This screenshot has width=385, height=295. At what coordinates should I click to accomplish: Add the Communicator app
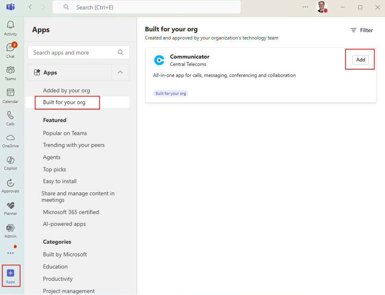[360, 60]
